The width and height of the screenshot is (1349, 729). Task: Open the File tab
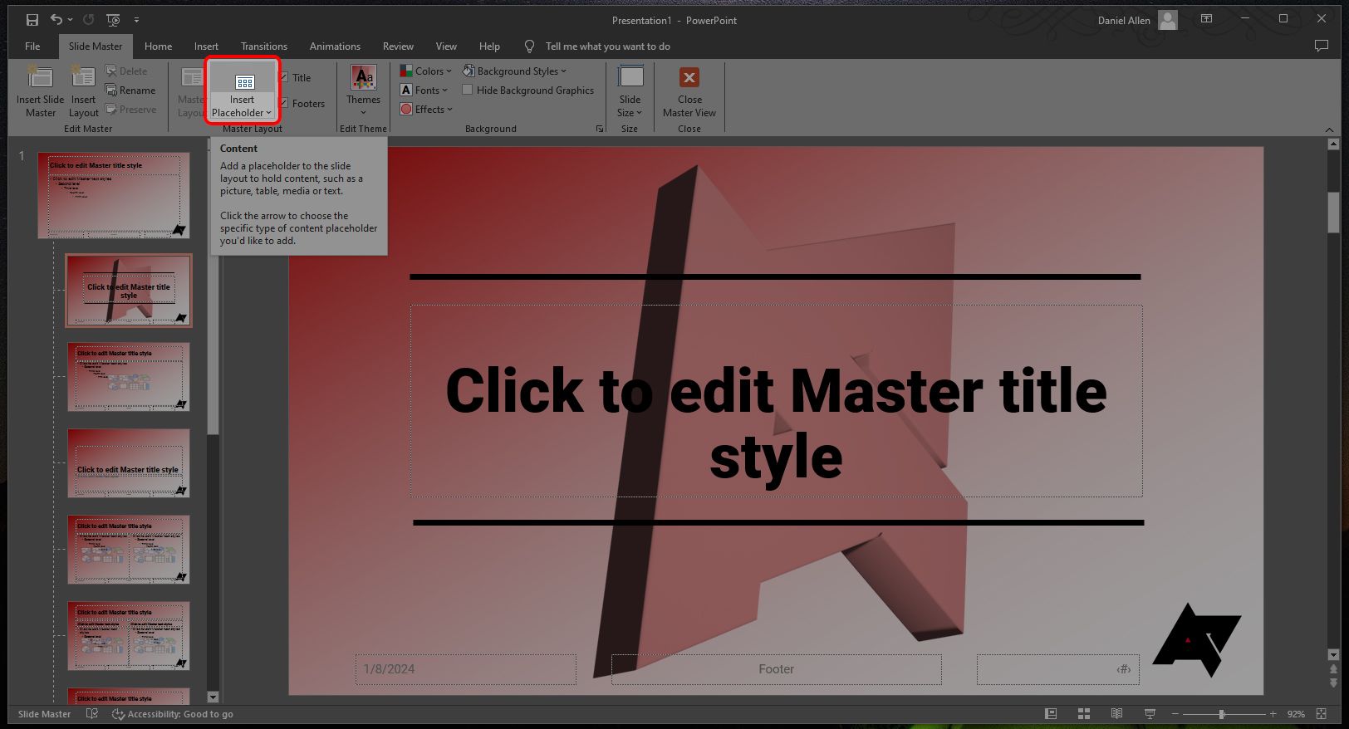(x=32, y=46)
